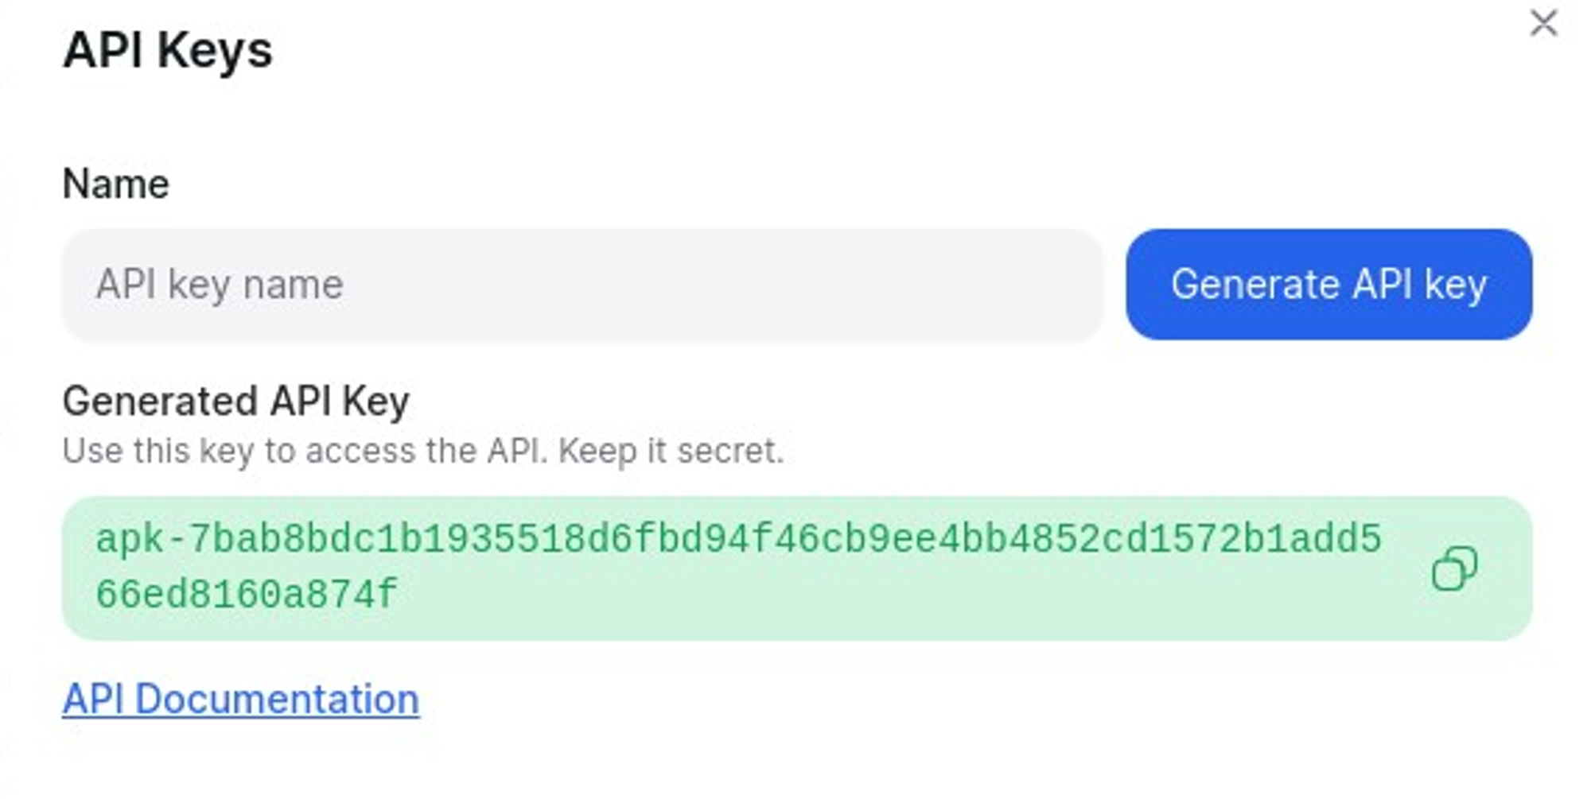This screenshot has width=1591, height=799.
Task: Dismiss the API Keys dialog via the X
Action: click(1543, 24)
